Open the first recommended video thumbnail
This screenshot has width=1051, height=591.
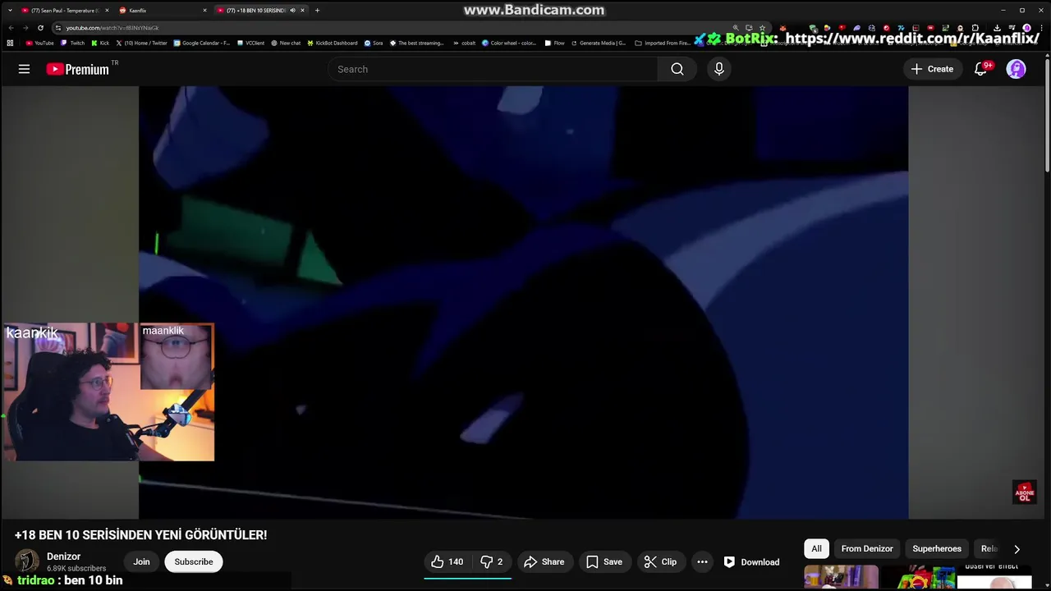tap(841, 577)
